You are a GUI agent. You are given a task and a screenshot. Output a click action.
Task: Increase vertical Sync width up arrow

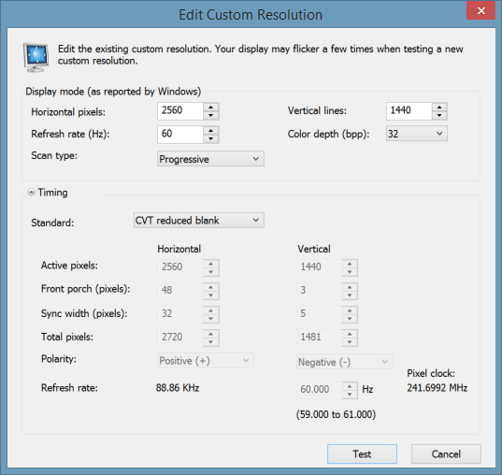pos(350,310)
